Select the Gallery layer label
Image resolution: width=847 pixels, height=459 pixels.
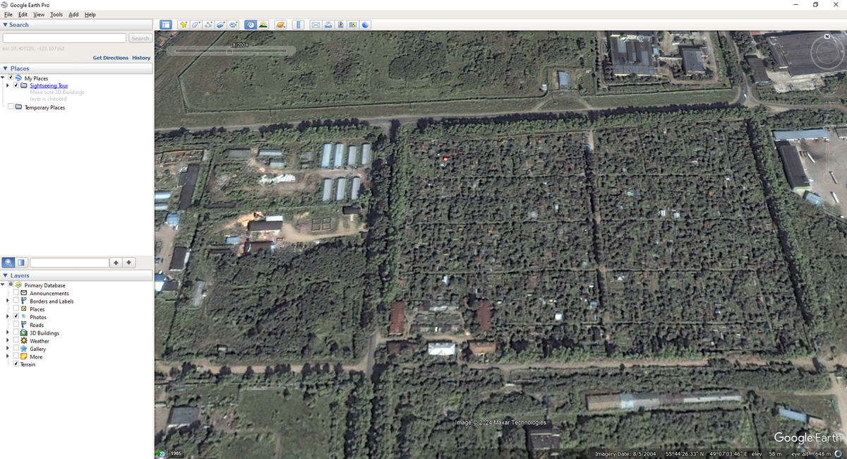coord(37,349)
